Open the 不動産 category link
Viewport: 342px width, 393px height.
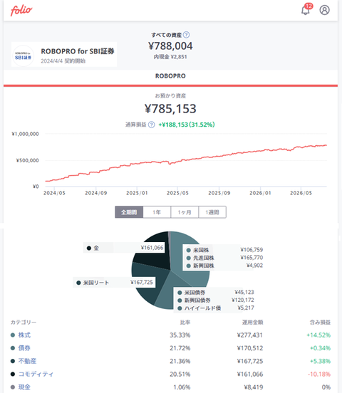pyautogui.click(x=27, y=361)
